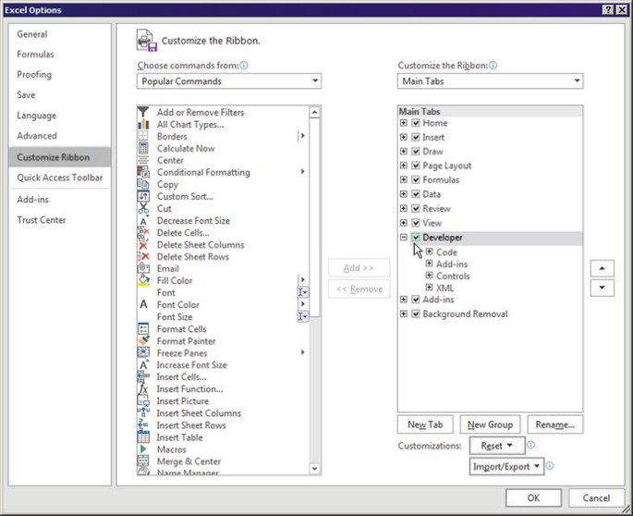
Task: Toggle the Draw tab checkbox
Action: (x=416, y=152)
